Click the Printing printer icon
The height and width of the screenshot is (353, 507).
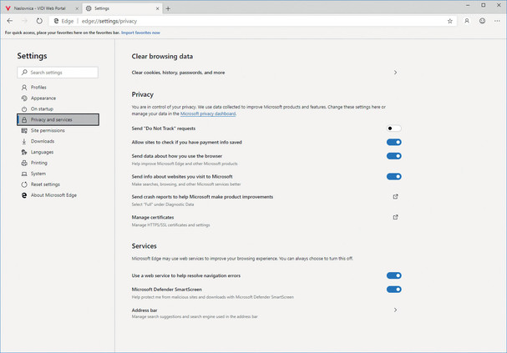point(24,163)
